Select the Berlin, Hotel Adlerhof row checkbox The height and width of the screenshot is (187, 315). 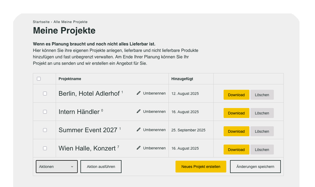(45, 93)
